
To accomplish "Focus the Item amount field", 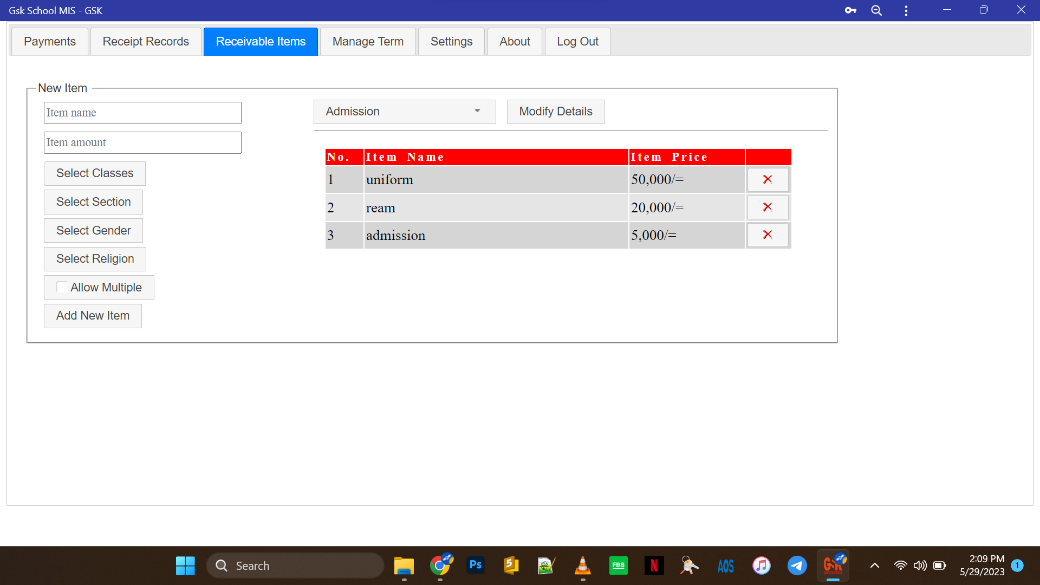I will click(142, 142).
